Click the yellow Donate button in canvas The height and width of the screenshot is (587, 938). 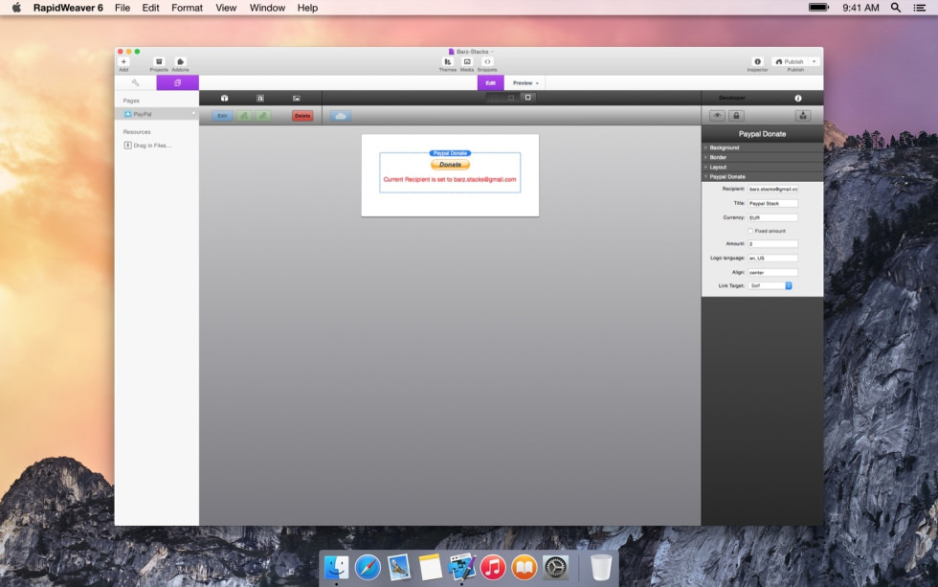tap(450, 165)
